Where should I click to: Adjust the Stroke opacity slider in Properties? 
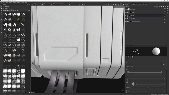(145, 78)
